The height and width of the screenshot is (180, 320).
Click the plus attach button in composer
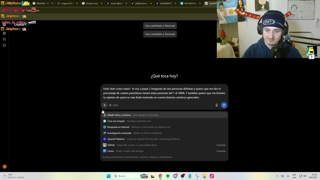(x=104, y=105)
